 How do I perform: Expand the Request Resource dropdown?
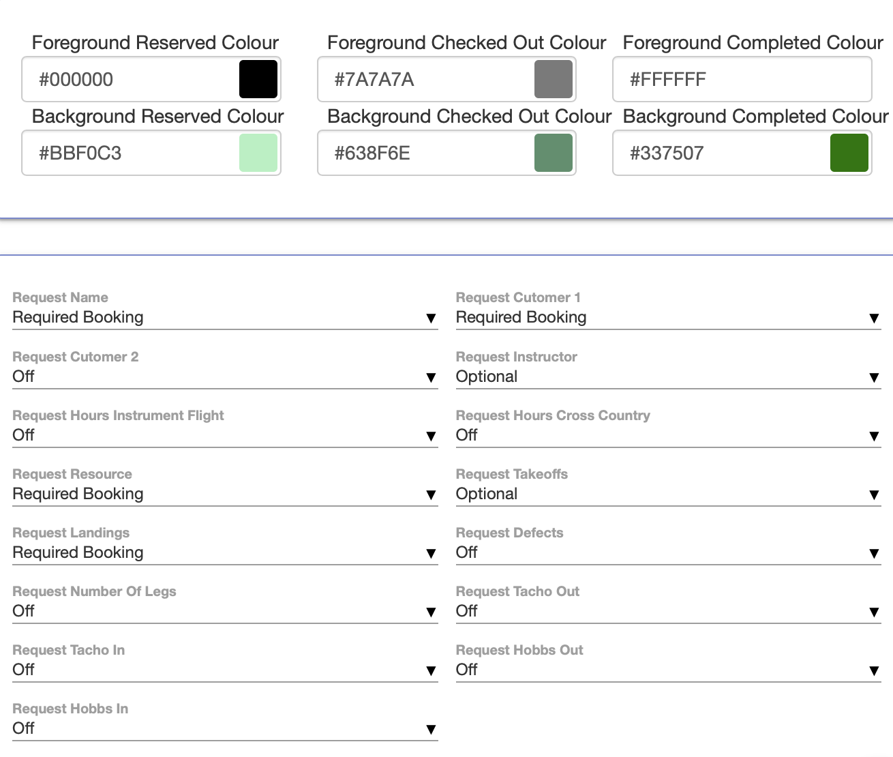[225, 494]
